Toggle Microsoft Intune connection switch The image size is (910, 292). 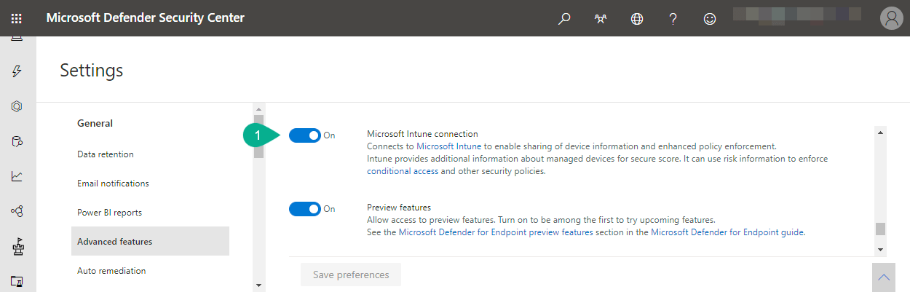click(305, 135)
